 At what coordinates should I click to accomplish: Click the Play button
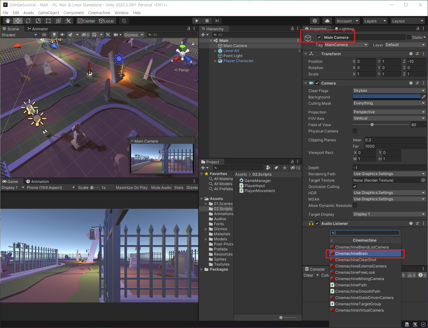(197, 21)
